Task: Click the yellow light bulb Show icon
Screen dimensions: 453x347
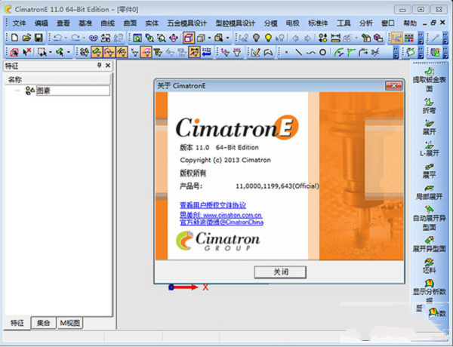Action: (268, 38)
